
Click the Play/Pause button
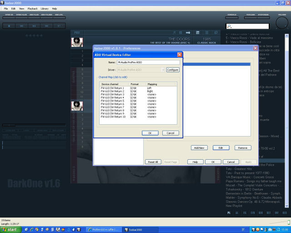(34, 26)
